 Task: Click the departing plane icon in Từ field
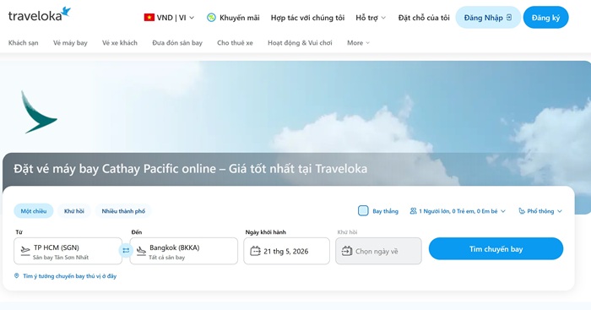25,251
